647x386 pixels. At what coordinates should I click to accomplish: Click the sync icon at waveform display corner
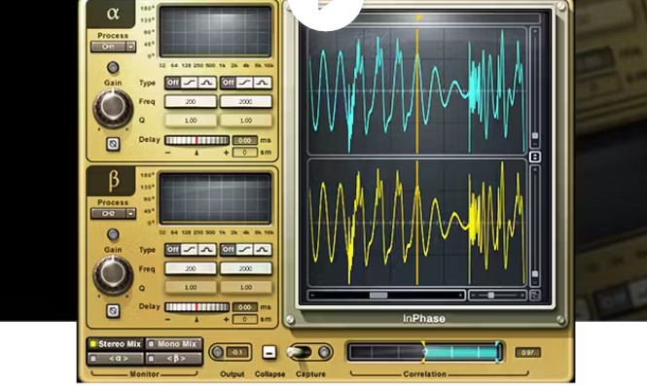click(x=535, y=296)
